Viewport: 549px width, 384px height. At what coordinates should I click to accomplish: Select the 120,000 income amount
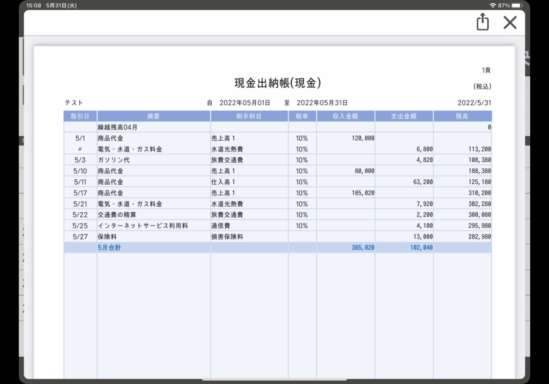tap(363, 138)
